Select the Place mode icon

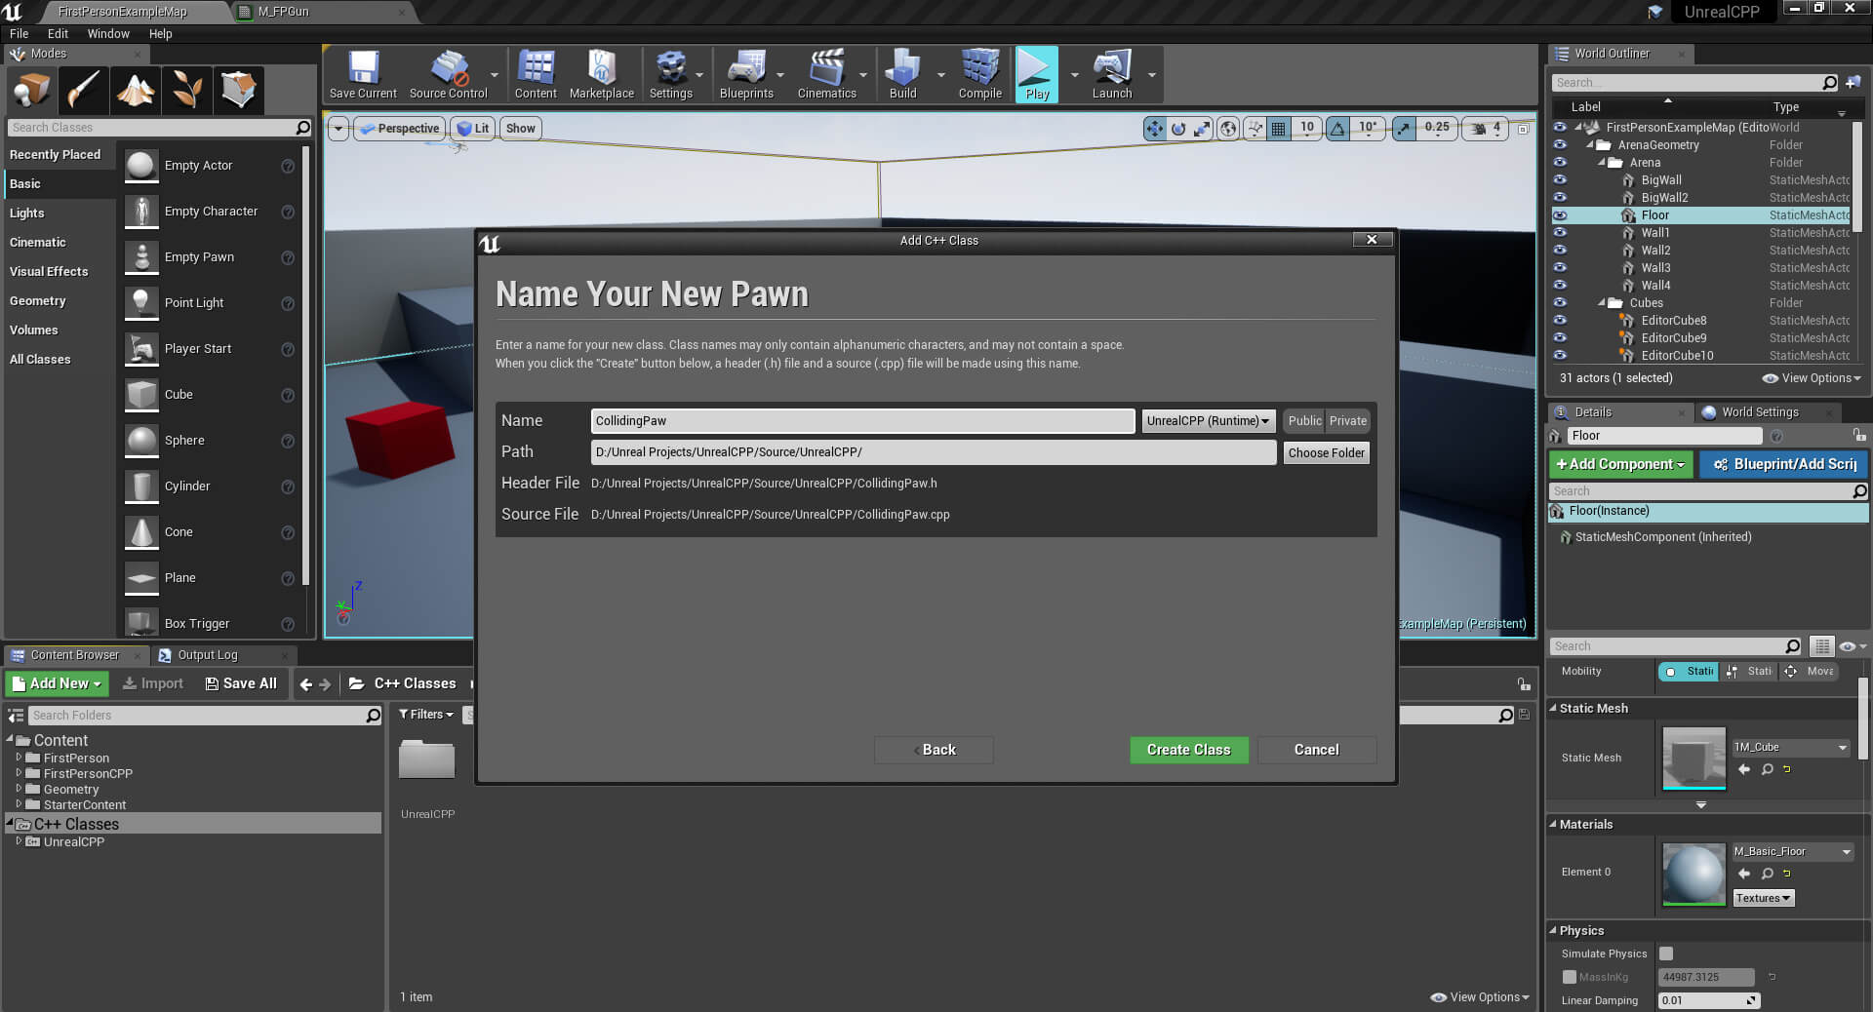pos(31,91)
